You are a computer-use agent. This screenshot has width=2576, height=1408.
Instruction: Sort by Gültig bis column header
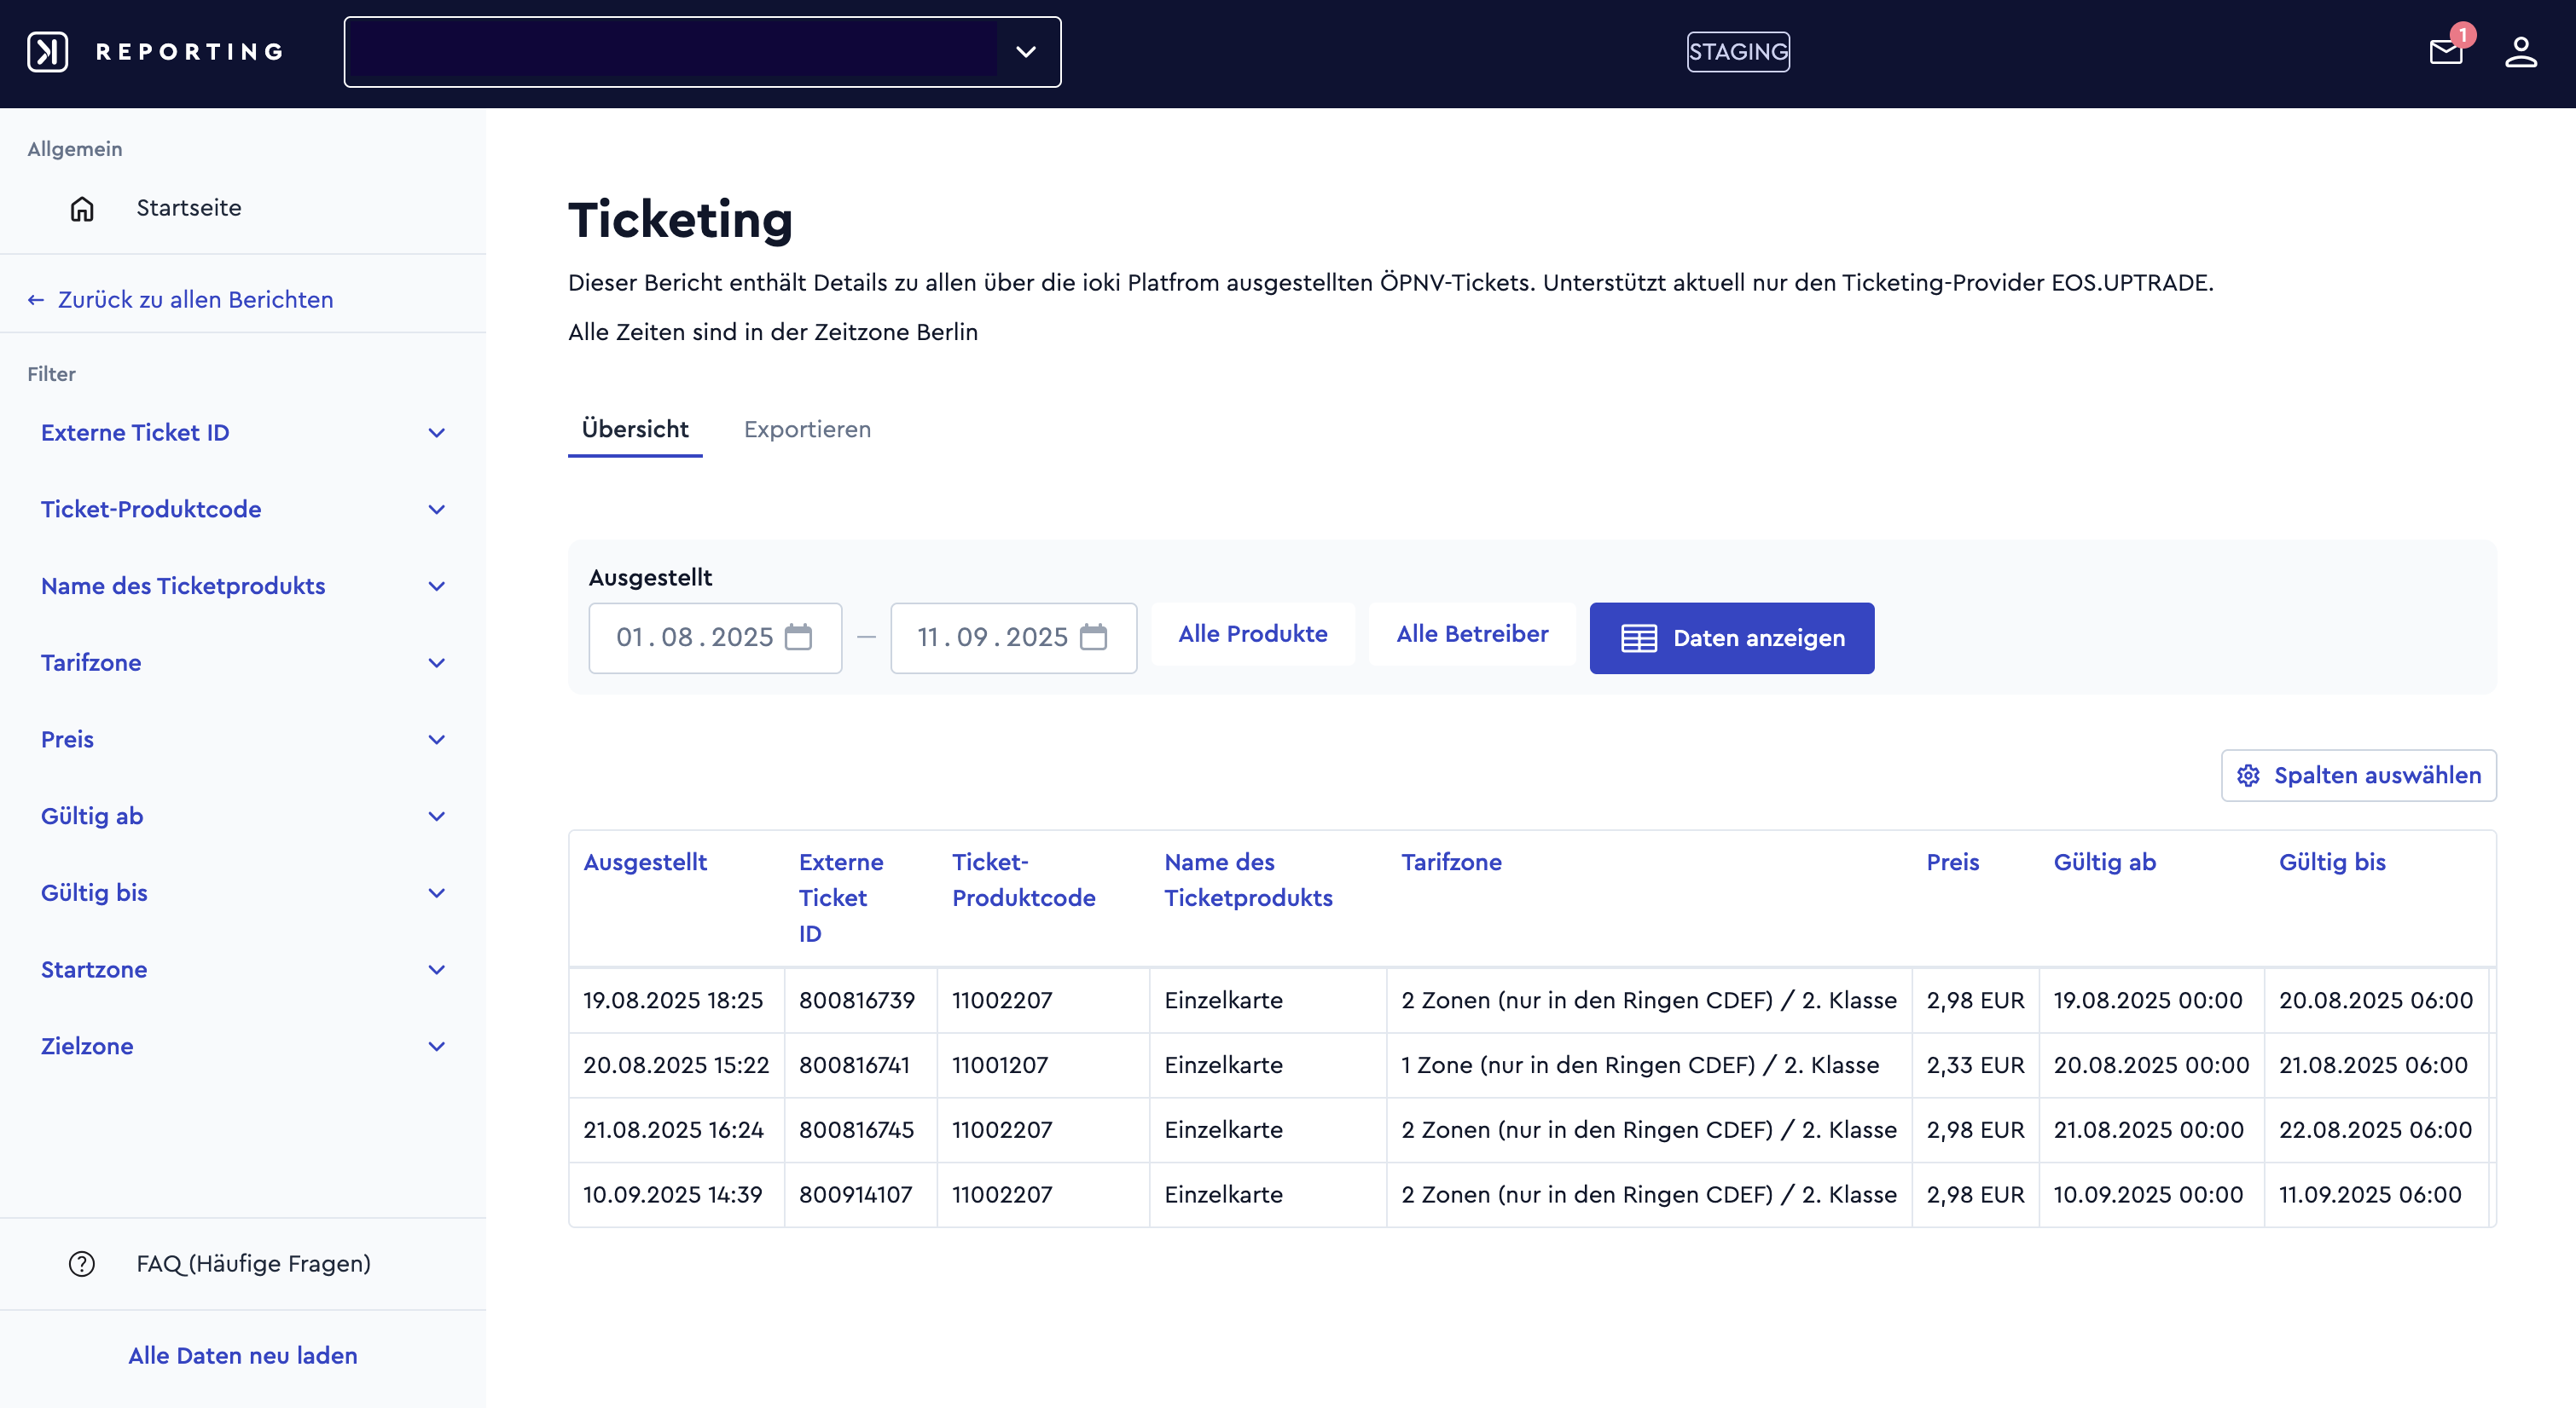click(x=2332, y=863)
